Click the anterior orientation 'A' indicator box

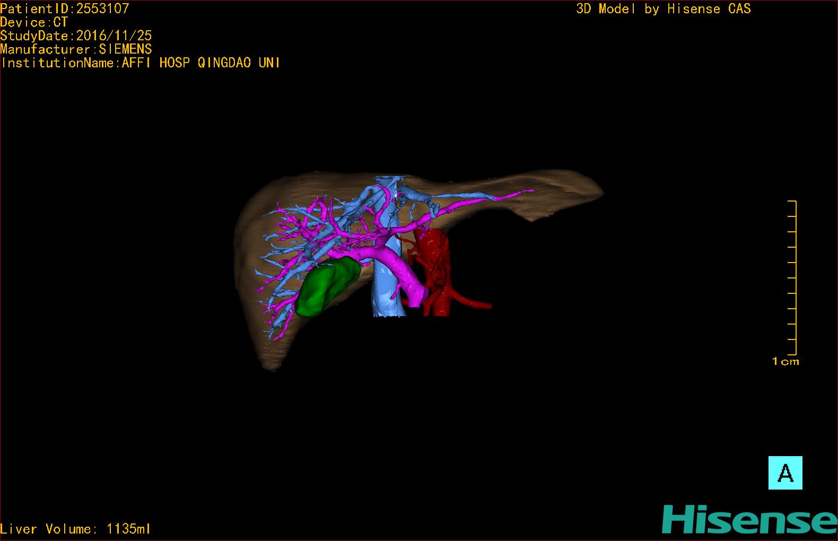(x=785, y=473)
